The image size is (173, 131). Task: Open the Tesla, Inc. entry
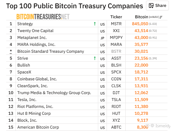tap(27, 100)
